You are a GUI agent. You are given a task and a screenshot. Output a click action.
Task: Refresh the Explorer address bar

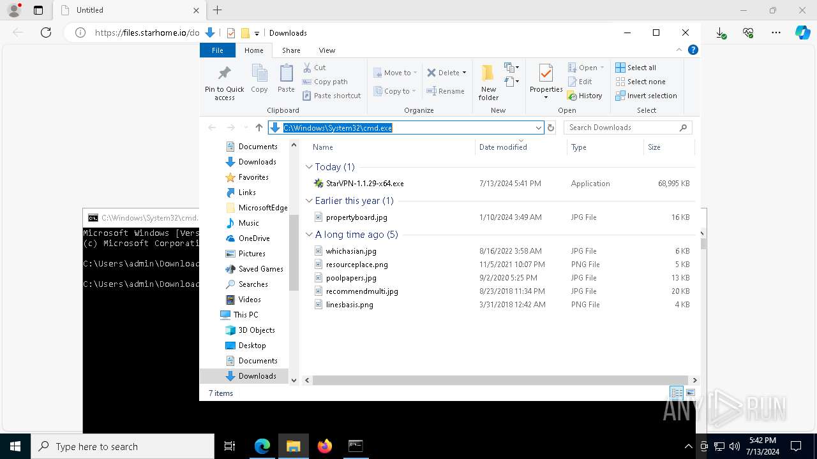[551, 127]
